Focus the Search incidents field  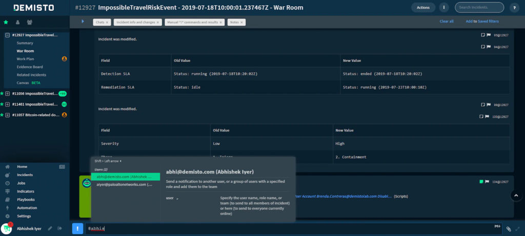pyautogui.click(x=479, y=7)
